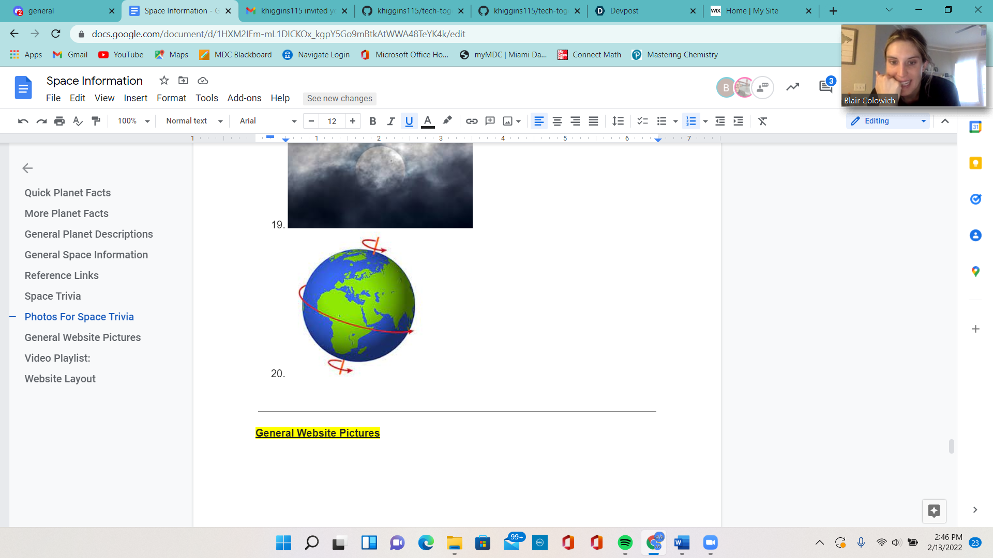Open the Line spacing tool
This screenshot has height=558, width=993.
point(618,121)
